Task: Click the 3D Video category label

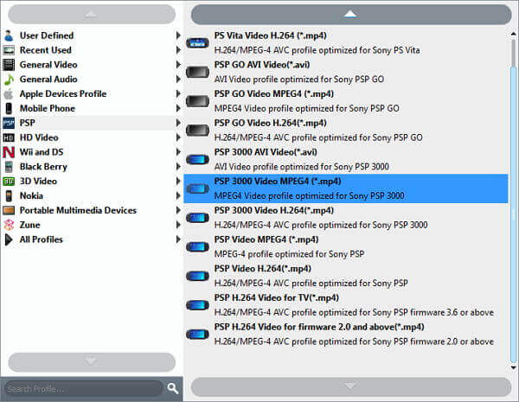Action: click(38, 181)
